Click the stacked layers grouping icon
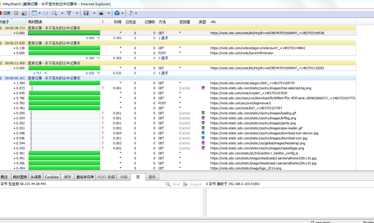 pos(45,13)
